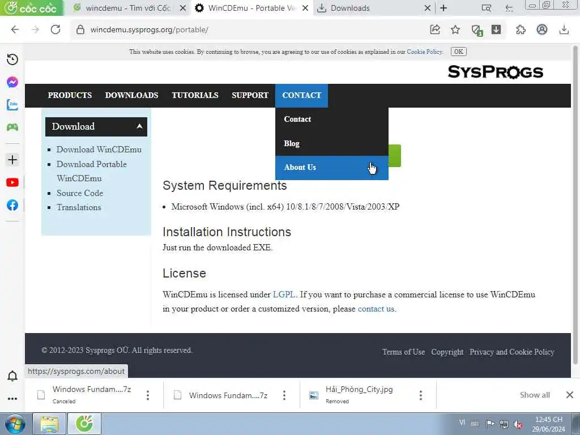Click the SysProgs logo
Viewport: 580px width, 435px height.
point(495,72)
